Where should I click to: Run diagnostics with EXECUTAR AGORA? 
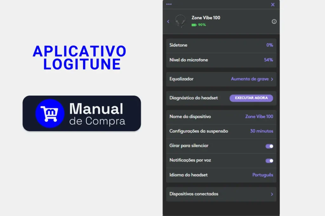[x=251, y=98]
